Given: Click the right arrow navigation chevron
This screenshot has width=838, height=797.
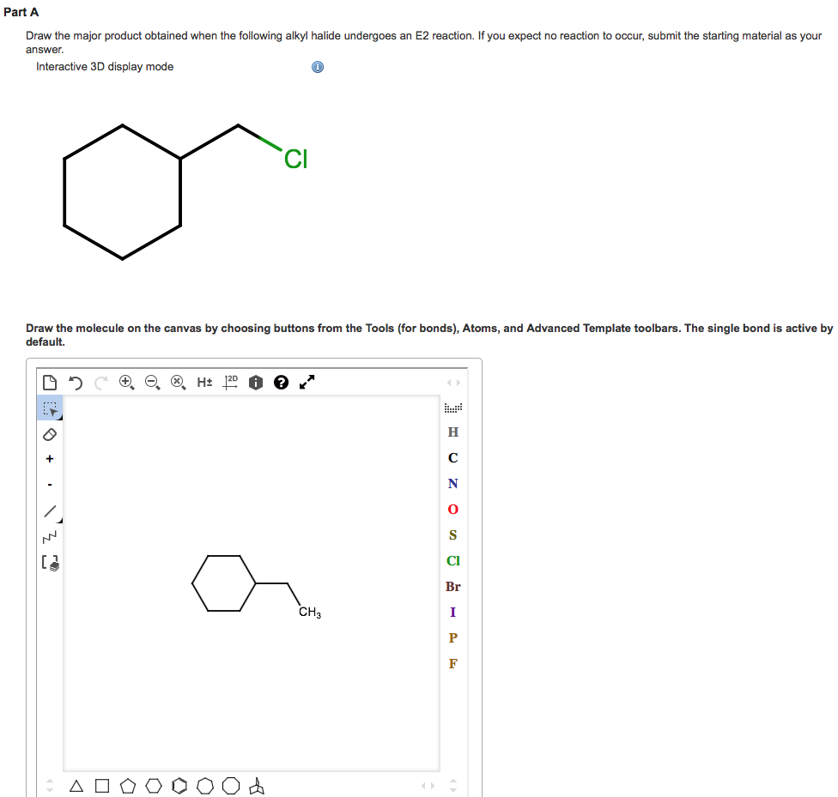Looking at the screenshot, I should (x=459, y=383).
